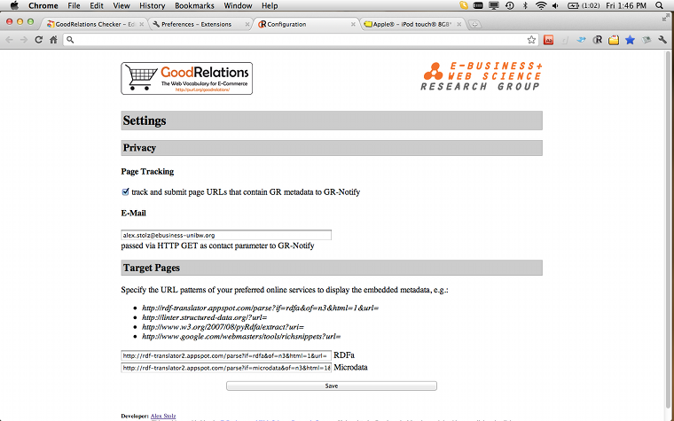
Task: Open Bluetooth status menu
Action: pyautogui.click(x=525, y=5)
